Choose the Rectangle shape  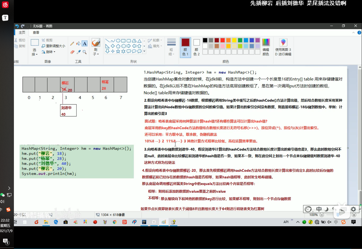click(123, 41)
